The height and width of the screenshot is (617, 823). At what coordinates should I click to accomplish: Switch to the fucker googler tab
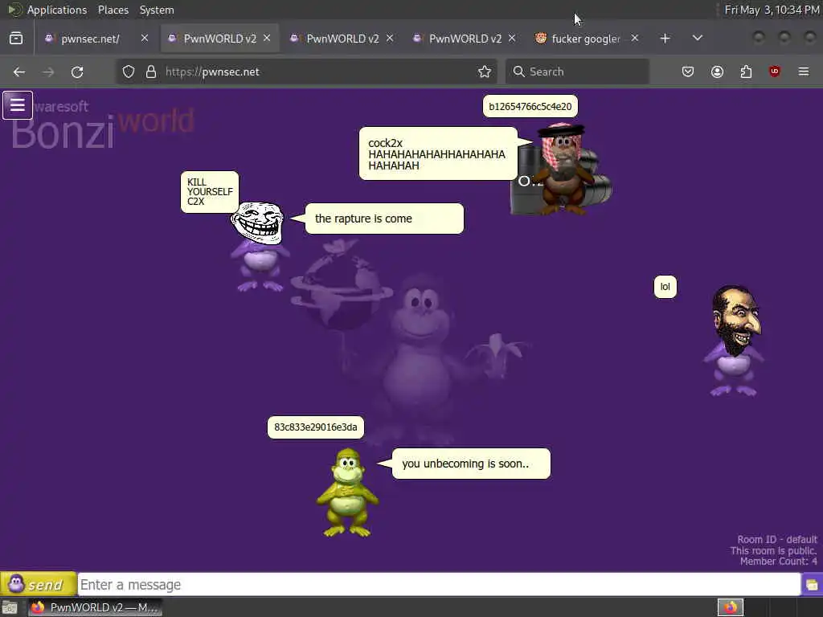coord(585,39)
